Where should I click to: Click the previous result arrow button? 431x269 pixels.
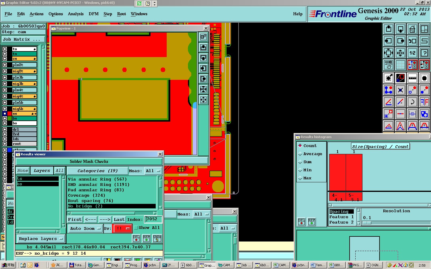[x=90, y=219]
